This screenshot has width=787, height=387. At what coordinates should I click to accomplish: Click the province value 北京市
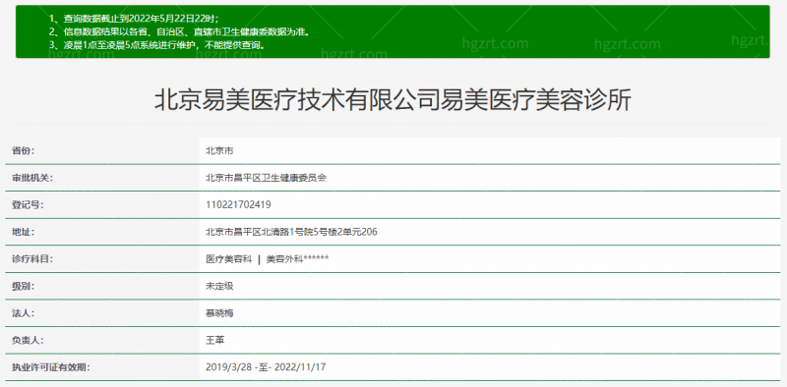click(x=219, y=150)
